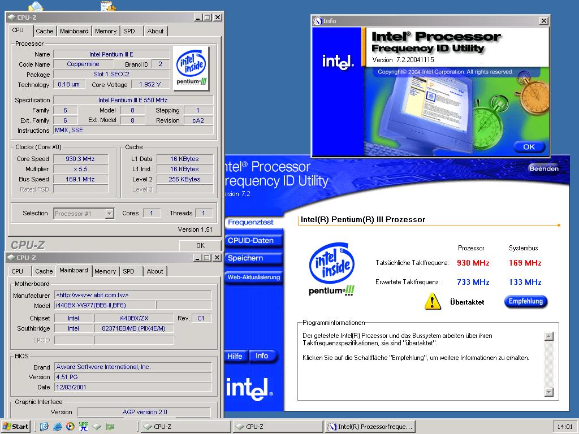The image size is (579, 434).
Task: Open the Windows Start menu
Action: pyautogui.click(x=15, y=427)
